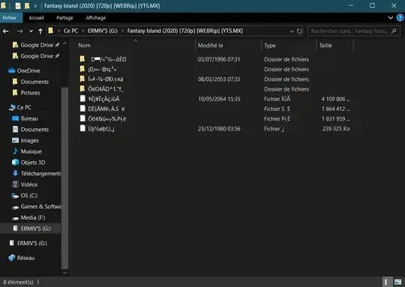
Task: Click the new folder icon in title bar
Action: click(27, 6)
